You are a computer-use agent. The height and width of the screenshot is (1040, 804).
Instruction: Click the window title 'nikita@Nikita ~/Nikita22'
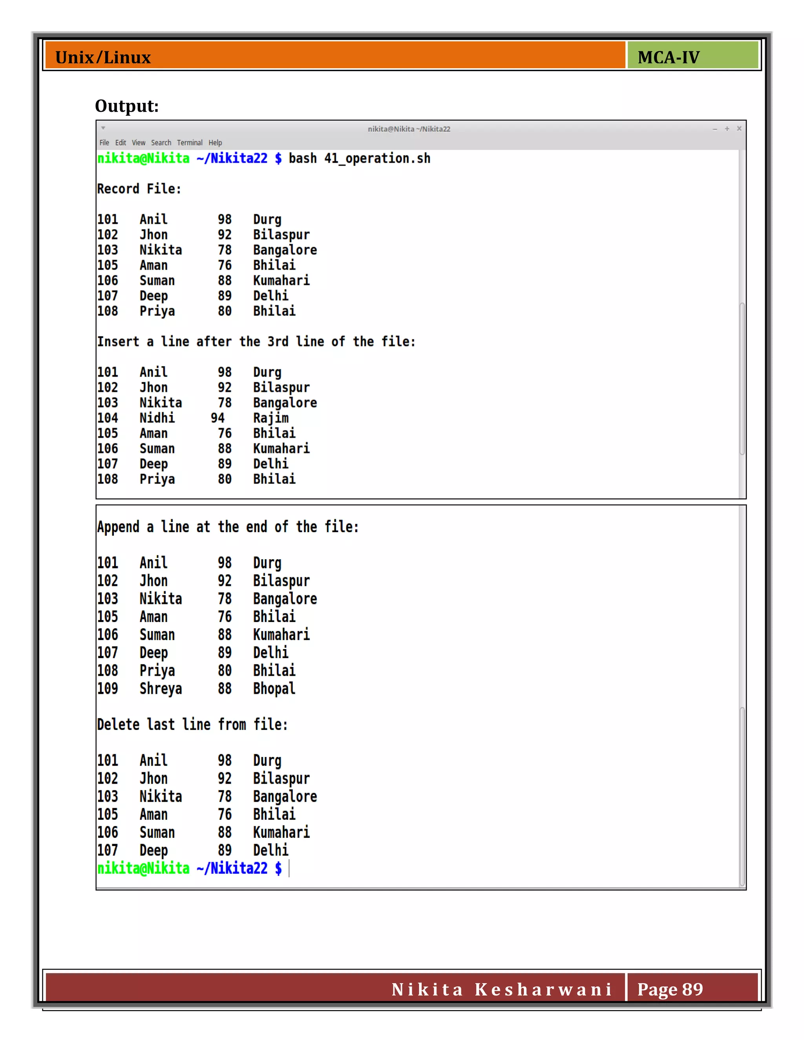pyautogui.click(x=409, y=129)
